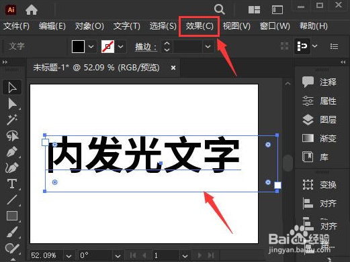
Task: Select the Magic Wand tool
Action: [12, 119]
